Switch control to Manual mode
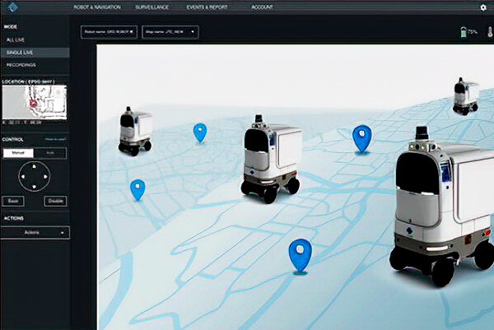Image resolution: width=494 pixels, height=330 pixels. tap(18, 153)
